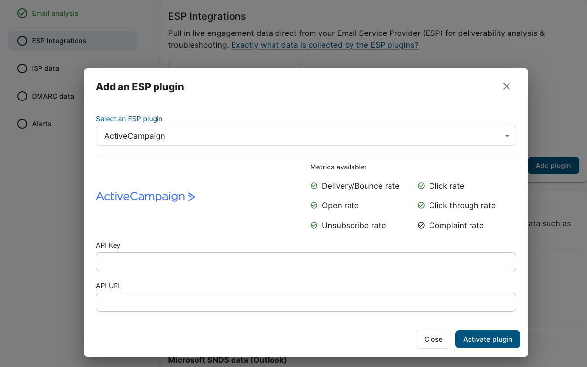The width and height of the screenshot is (587, 367).
Task: Click the Delivery/Bounce rate check icon
Action: click(x=313, y=186)
